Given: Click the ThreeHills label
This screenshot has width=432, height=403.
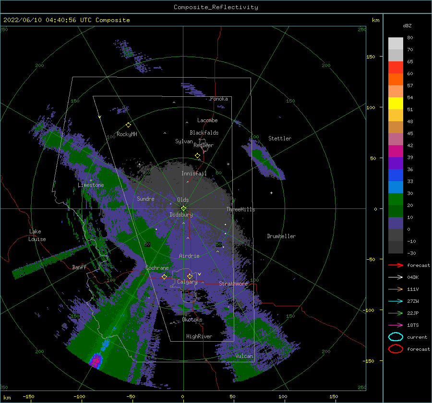Looking at the screenshot, I should coord(240,209).
